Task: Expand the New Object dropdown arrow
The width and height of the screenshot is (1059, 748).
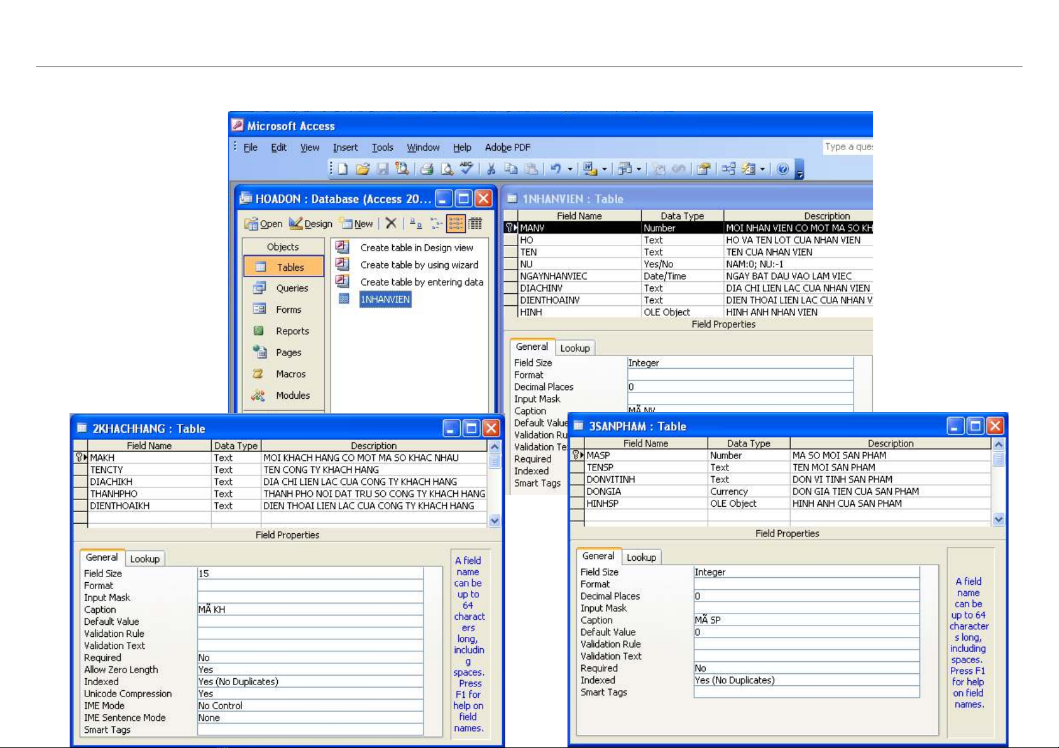Action: (x=762, y=169)
